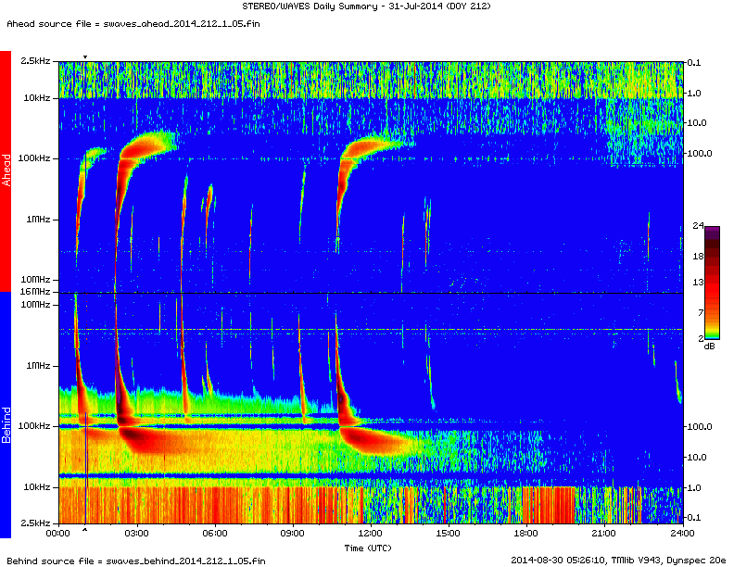Image resolution: width=734 pixels, height=567 pixels.
Task: Click the 100kHz label of the Ahead panel
Action: point(34,158)
